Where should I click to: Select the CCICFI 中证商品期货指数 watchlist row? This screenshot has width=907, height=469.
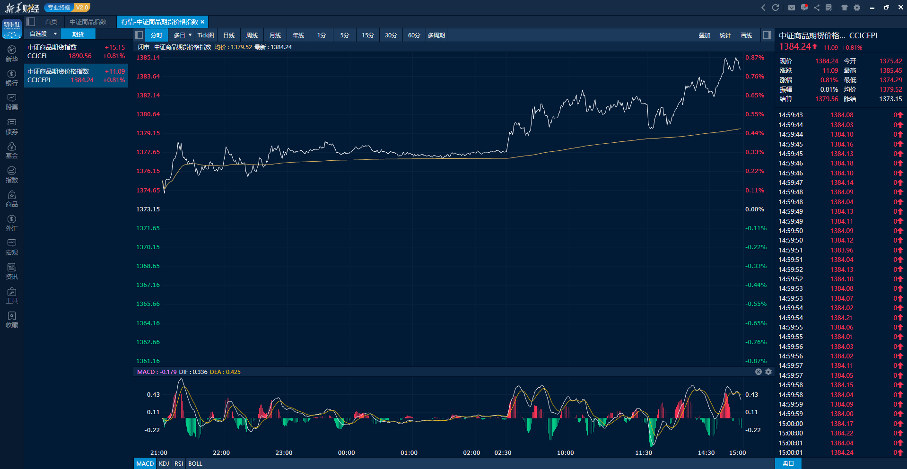pyautogui.click(x=76, y=52)
